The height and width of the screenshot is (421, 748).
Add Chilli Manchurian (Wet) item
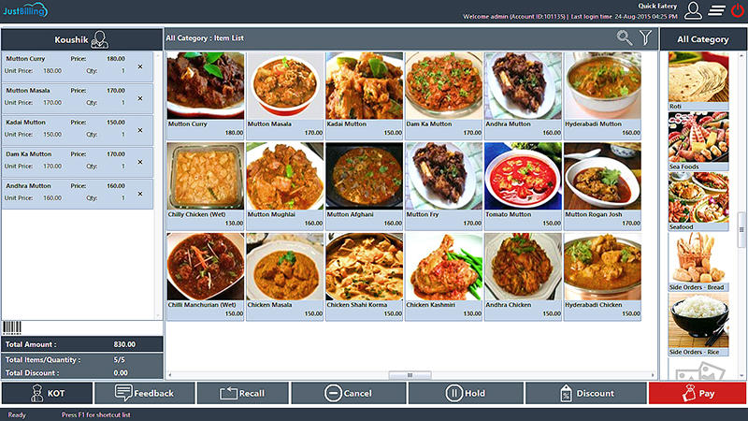click(x=206, y=276)
